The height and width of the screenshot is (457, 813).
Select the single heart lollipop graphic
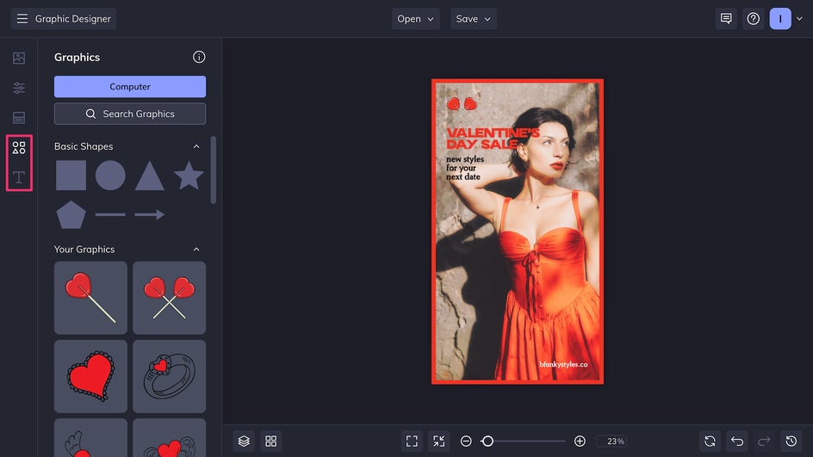point(90,298)
